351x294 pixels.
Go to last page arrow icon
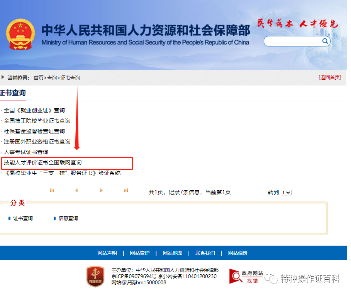pyautogui.click(x=126, y=190)
